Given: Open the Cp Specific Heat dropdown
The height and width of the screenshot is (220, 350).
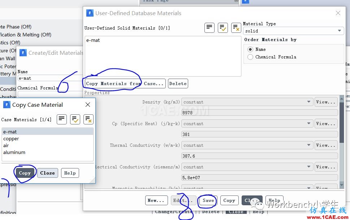Looking at the screenshot, I should click(247, 123).
